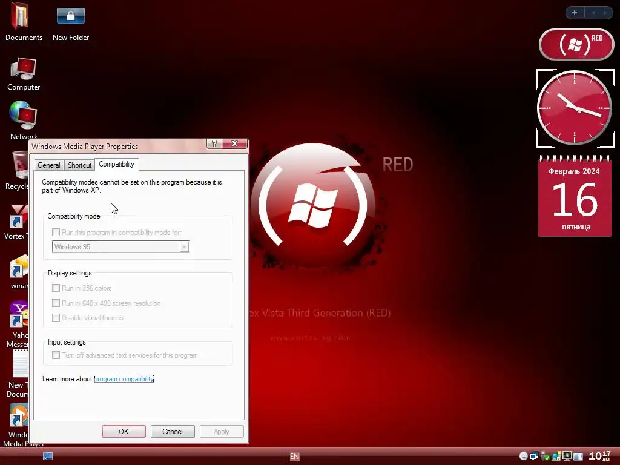Toggle Run this program in compatibility mode
Screen dimensions: 620x465
[x=56, y=232]
